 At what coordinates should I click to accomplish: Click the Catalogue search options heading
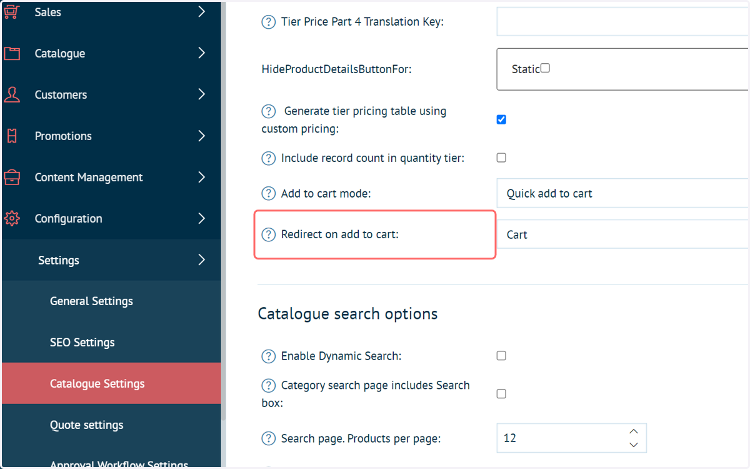tap(347, 313)
